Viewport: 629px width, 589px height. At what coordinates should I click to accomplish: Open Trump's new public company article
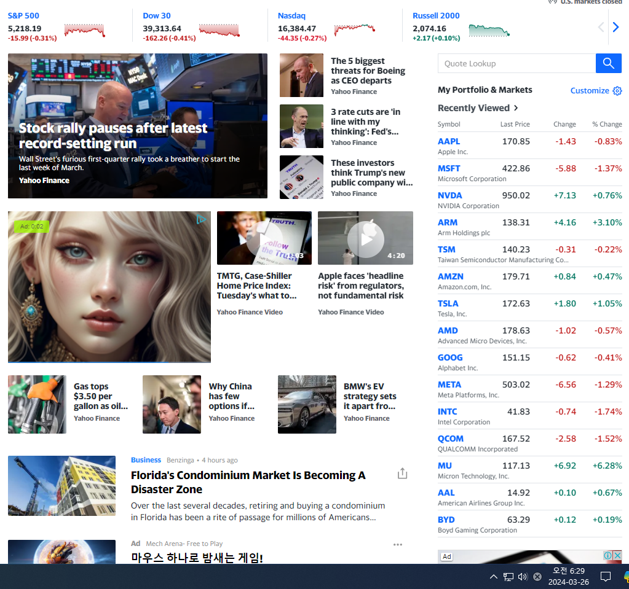coord(371,173)
